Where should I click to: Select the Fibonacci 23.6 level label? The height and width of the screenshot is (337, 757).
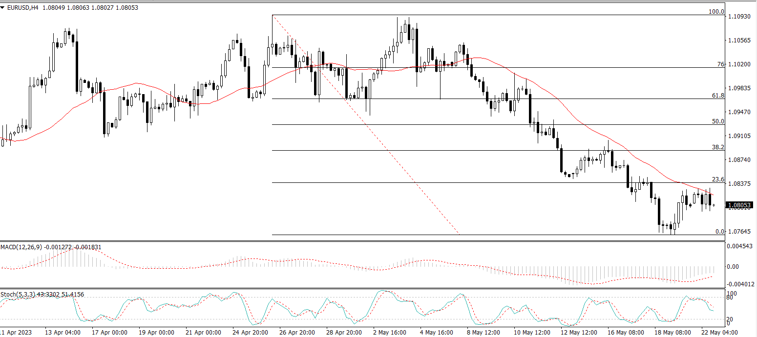pyautogui.click(x=718, y=179)
